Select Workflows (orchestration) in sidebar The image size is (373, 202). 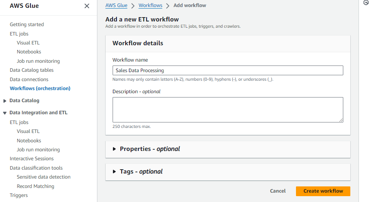point(40,89)
